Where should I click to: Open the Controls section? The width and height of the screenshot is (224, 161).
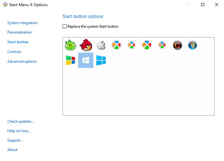[x=14, y=52]
